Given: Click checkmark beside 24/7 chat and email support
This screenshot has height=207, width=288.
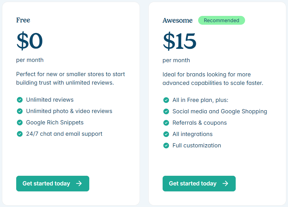Looking at the screenshot, I should (20, 134).
